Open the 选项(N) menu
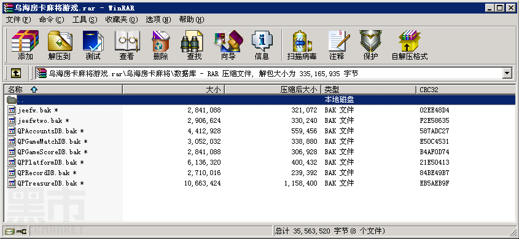Screen dimensions: 519x239 tap(158, 20)
